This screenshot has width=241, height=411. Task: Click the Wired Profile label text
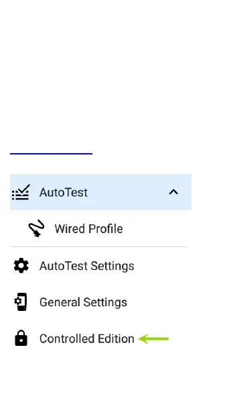(88, 229)
